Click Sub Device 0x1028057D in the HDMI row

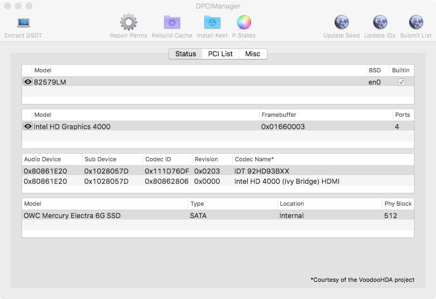click(x=106, y=182)
